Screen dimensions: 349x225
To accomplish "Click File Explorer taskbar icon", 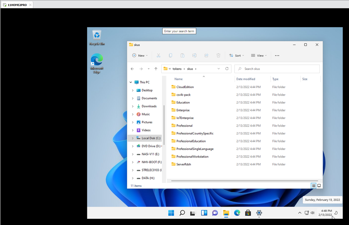I will click(x=226, y=213).
